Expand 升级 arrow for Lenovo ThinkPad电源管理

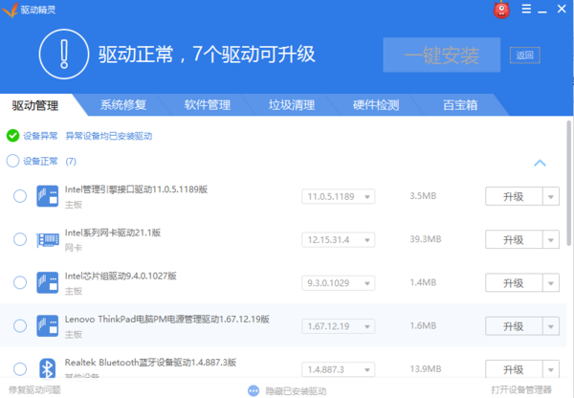[x=551, y=326]
